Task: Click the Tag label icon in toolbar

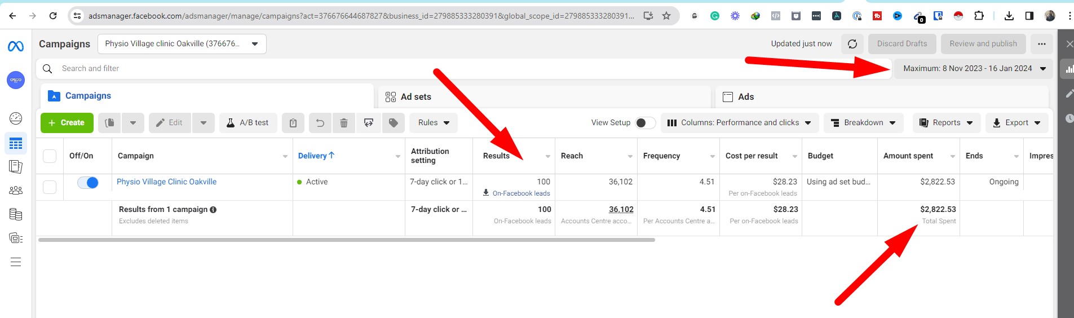Action: tap(394, 123)
